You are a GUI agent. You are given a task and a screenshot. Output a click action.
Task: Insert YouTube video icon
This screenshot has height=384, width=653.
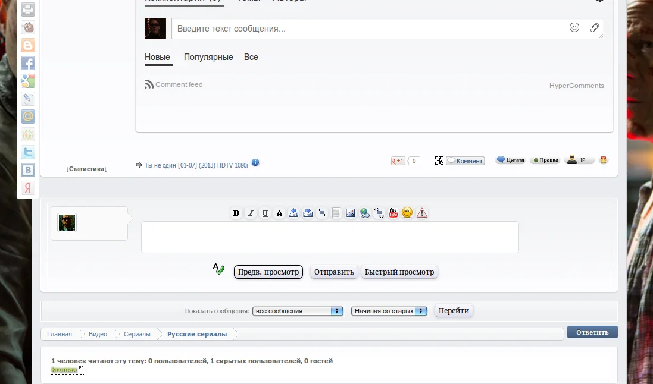click(x=393, y=213)
